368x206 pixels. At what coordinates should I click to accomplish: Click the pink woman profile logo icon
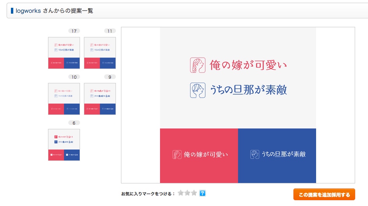[x=197, y=65]
